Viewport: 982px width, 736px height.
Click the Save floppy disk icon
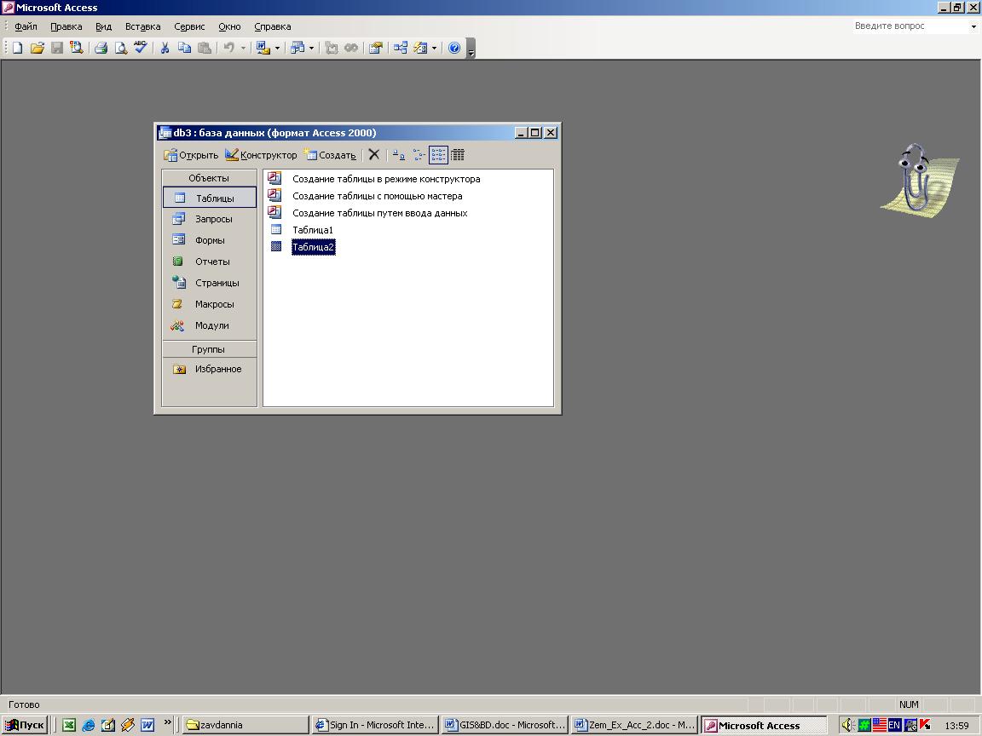coord(57,48)
